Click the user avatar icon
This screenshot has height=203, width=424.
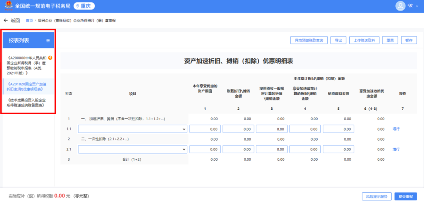coord(400,6)
